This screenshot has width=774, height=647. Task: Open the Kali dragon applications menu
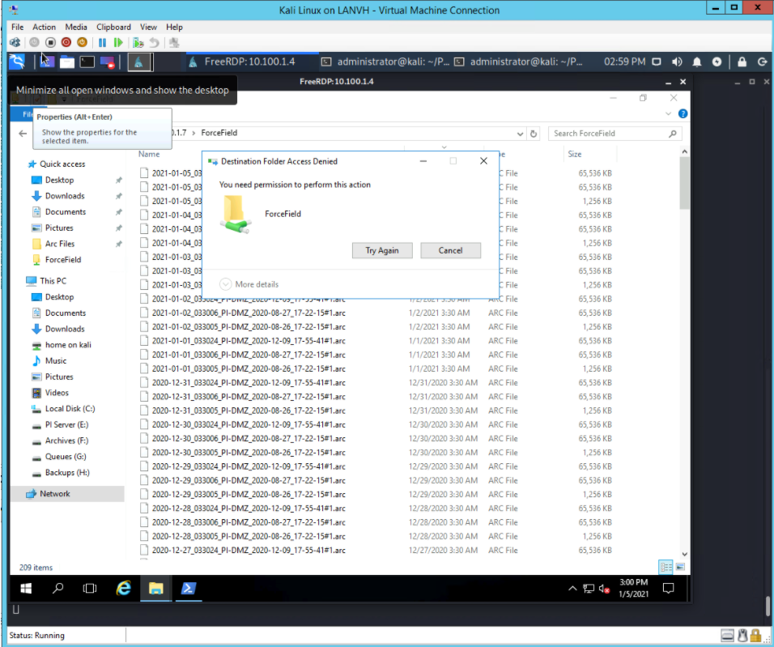pyautogui.click(x=17, y=62)
